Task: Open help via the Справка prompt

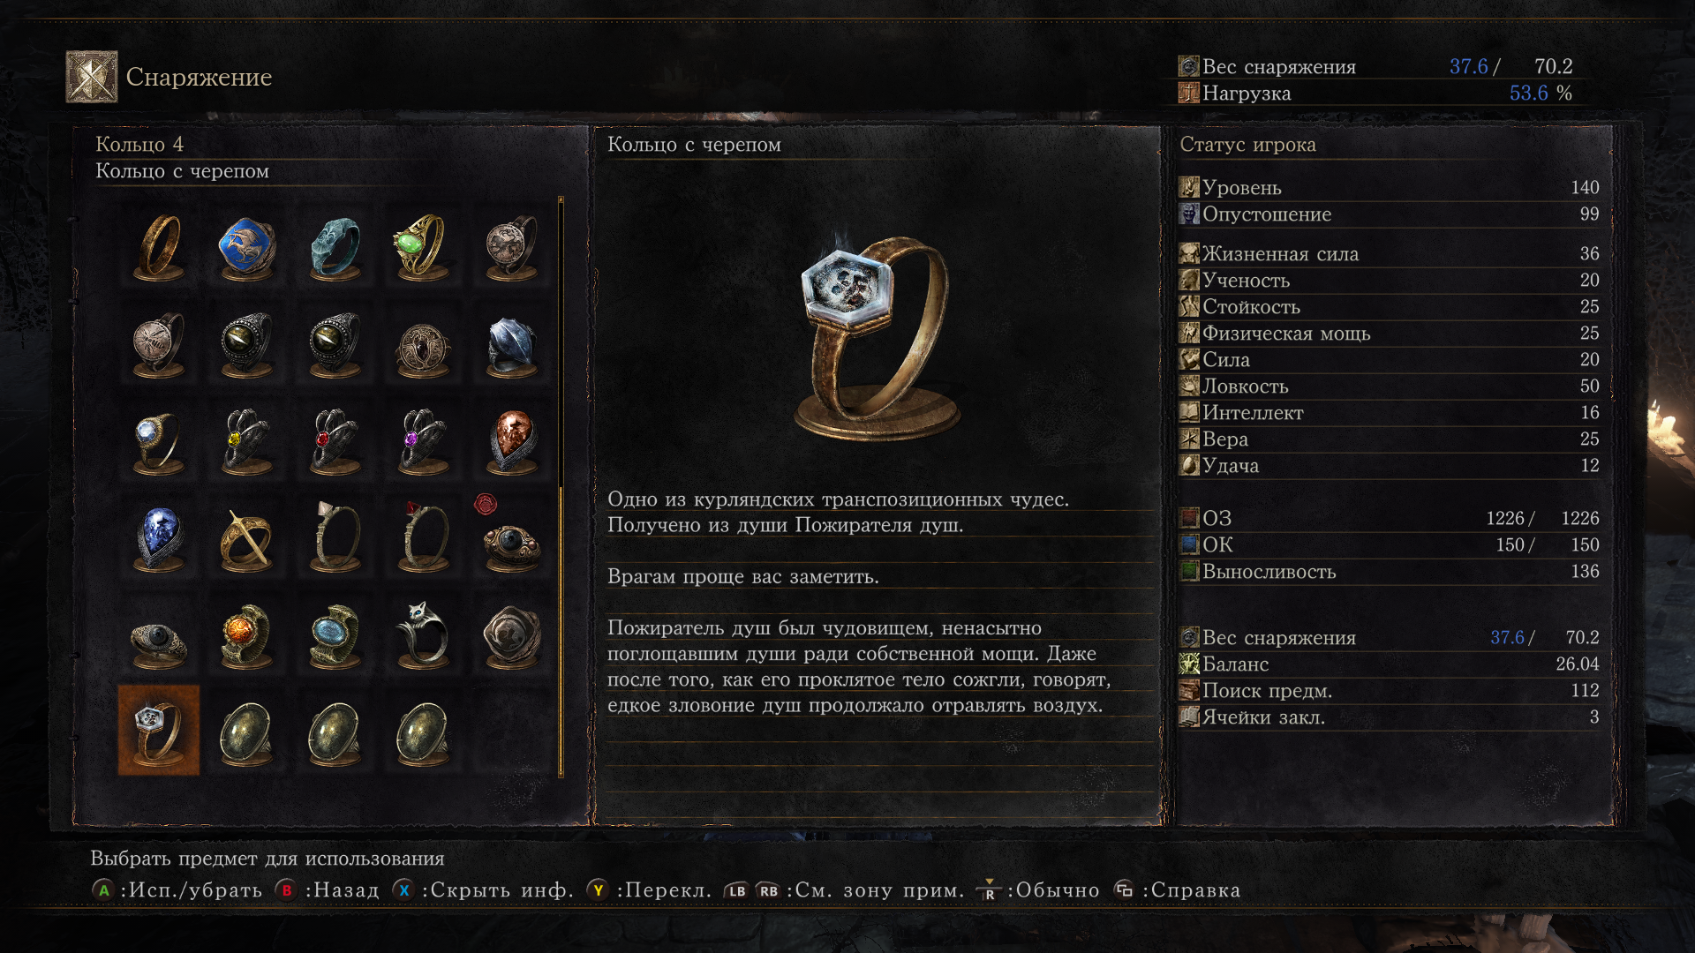Action: (x=1177, y=890)
